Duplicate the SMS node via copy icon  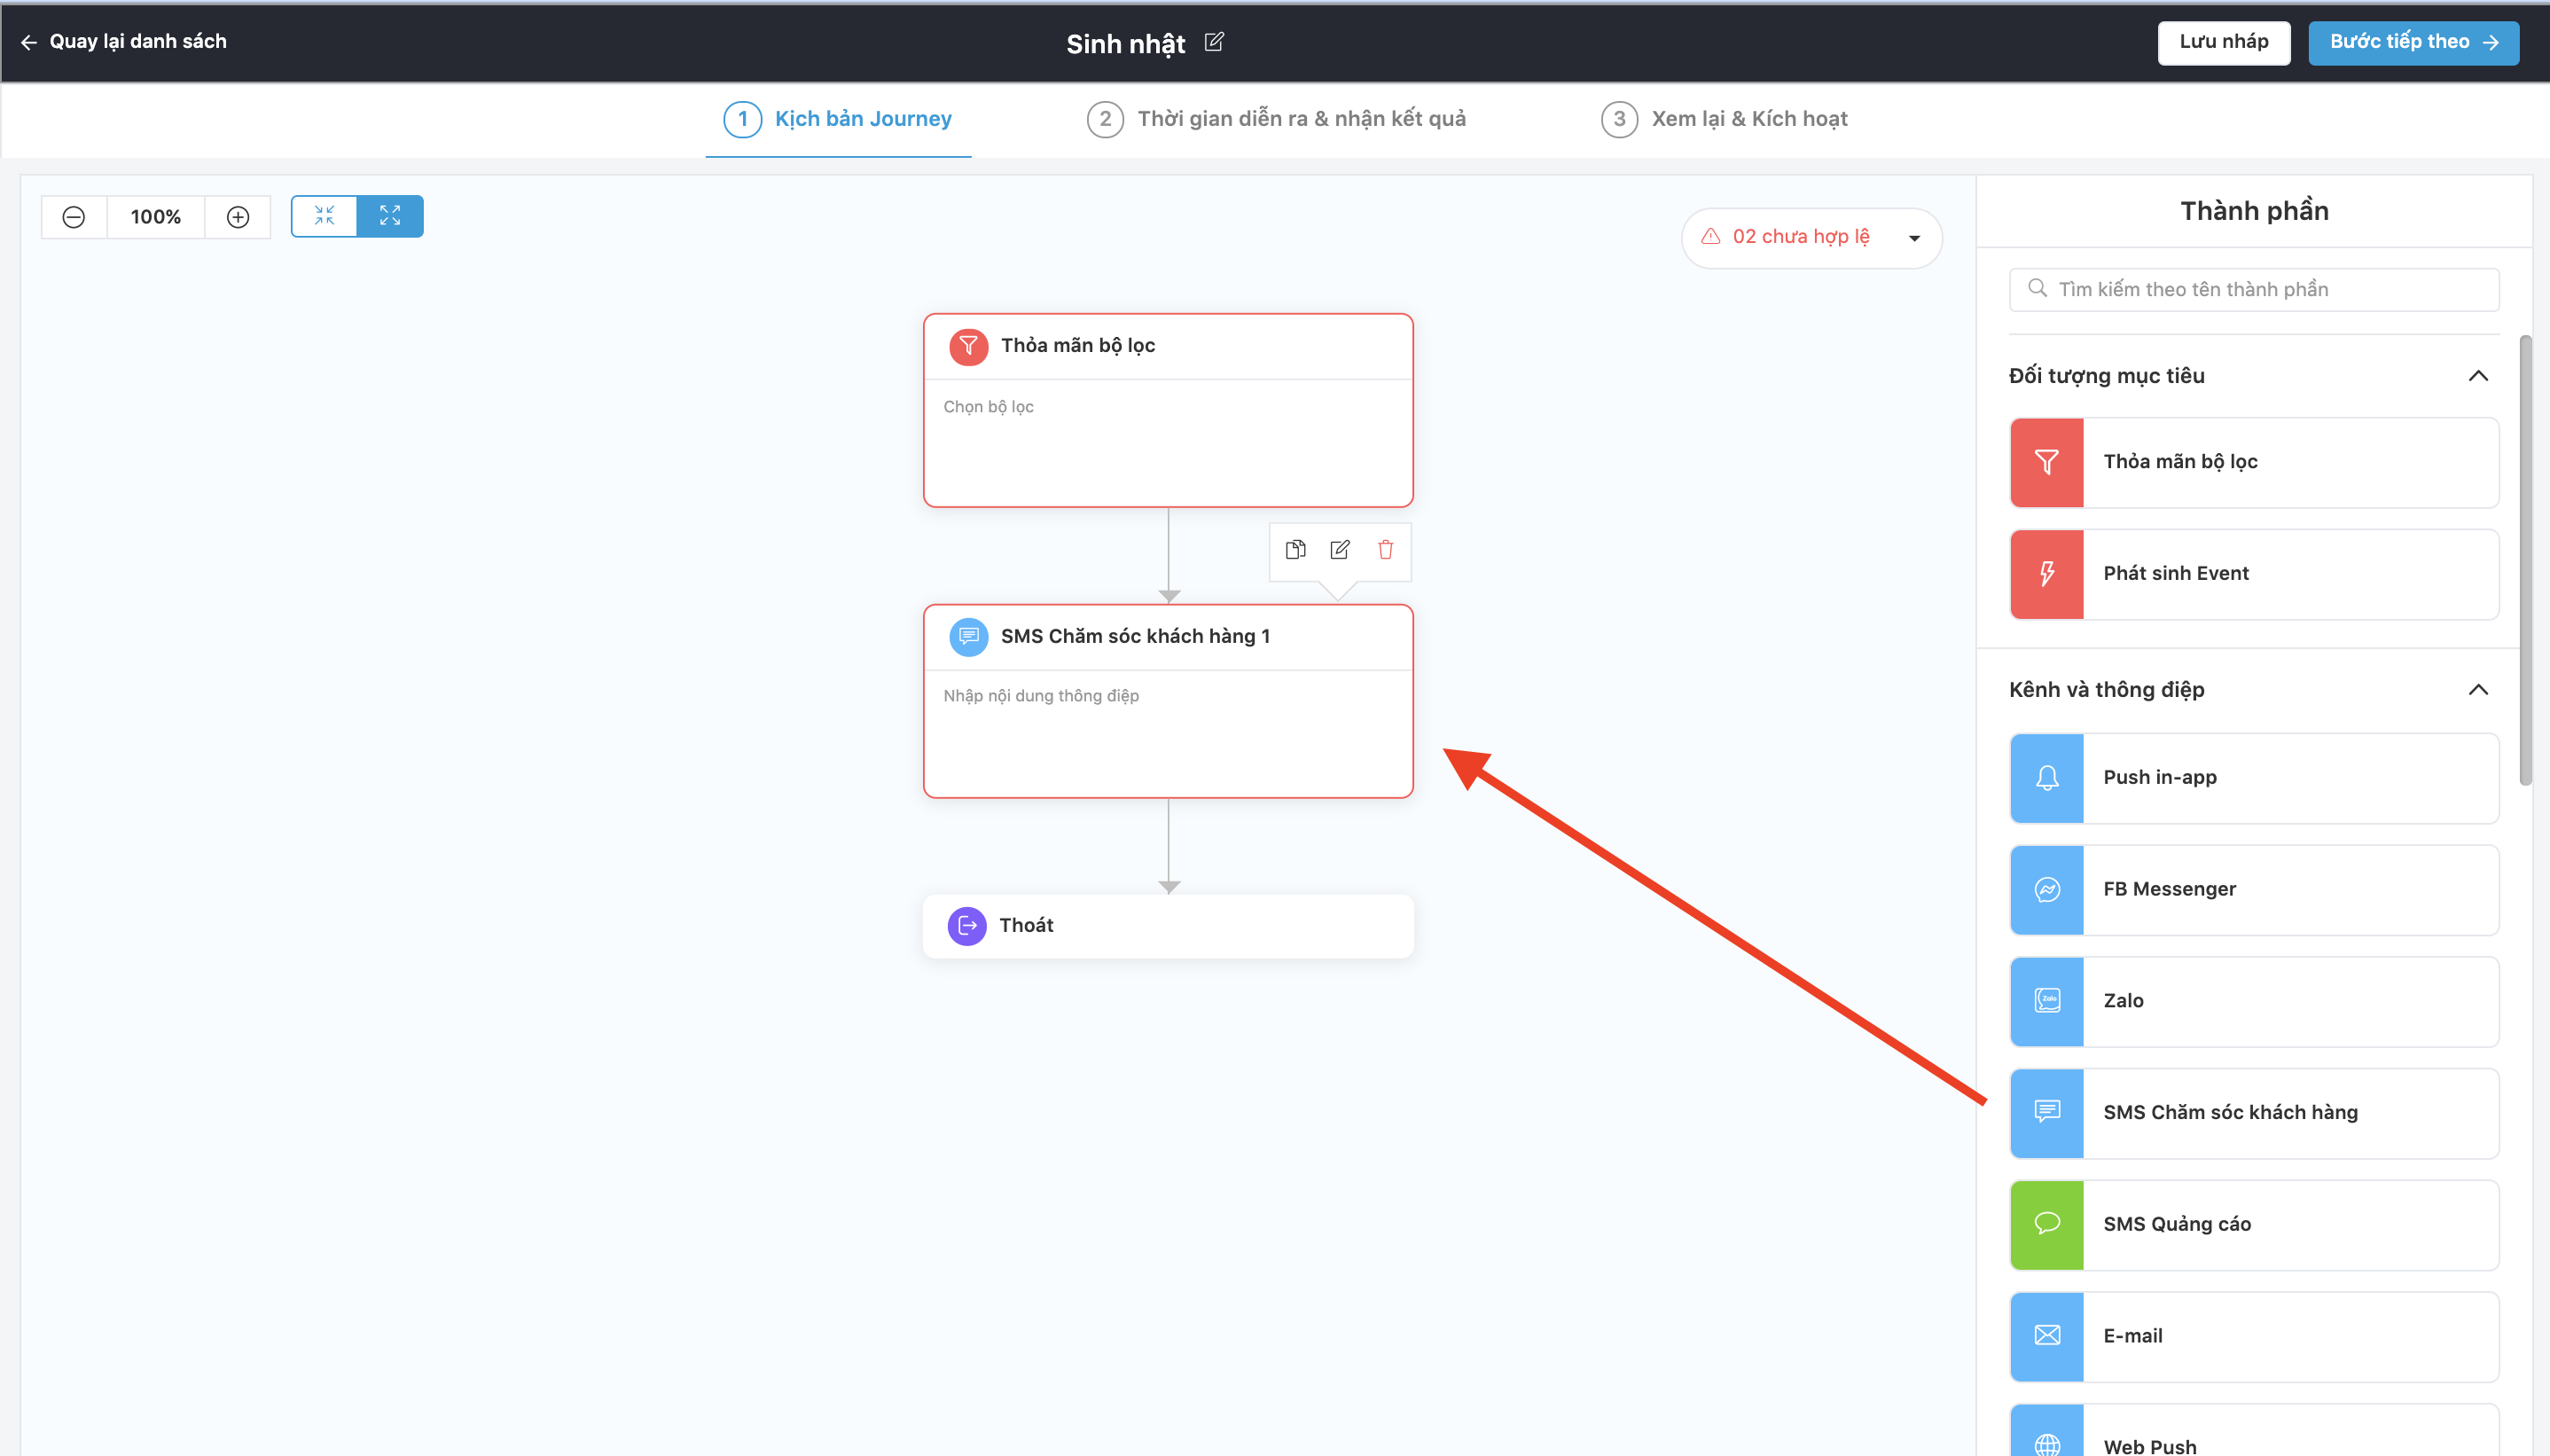[x=1295, y=549]
